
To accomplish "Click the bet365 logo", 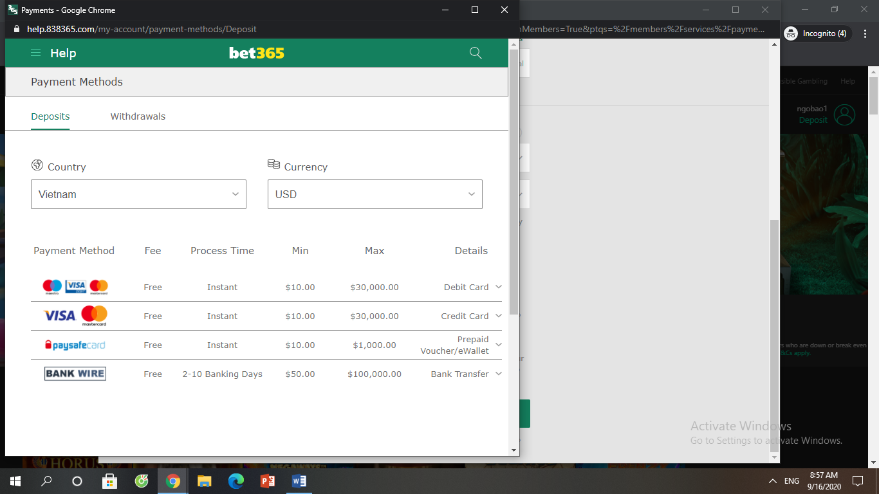I will (256, 53).
